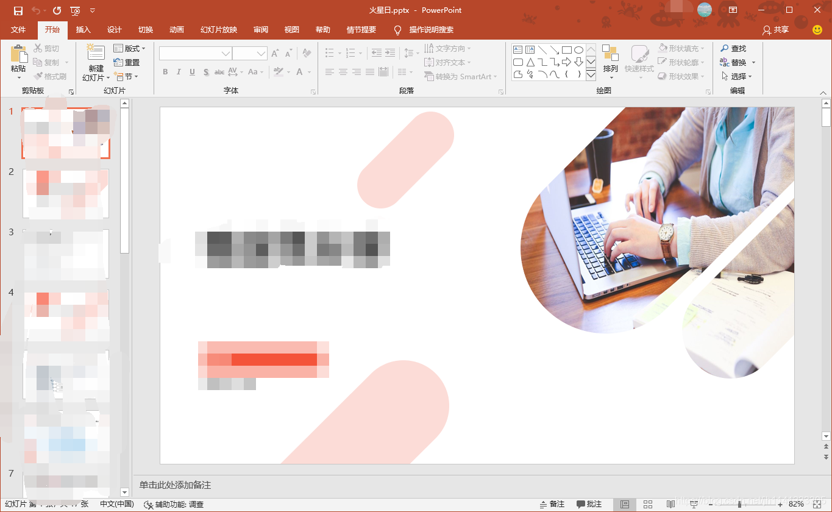Click the center align icon

tap(343, 72)
